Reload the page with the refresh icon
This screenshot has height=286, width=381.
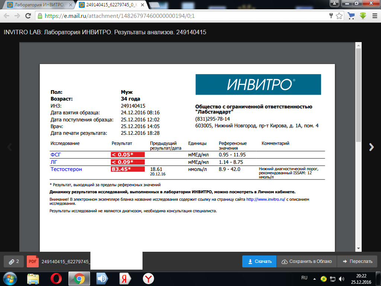coord(28,16)
